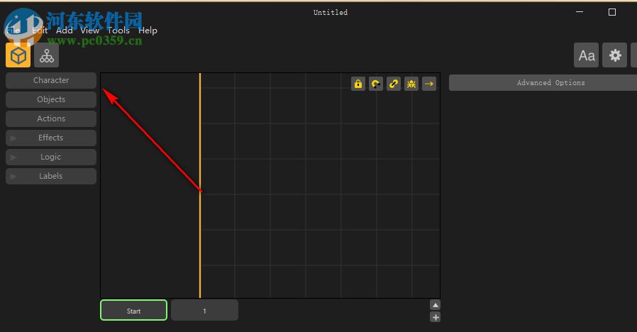Image resolution: width=637 pixels, height=332 pixels.
Task: Click the yellow dashed arrow icon
Action: (x=429, y=84)
